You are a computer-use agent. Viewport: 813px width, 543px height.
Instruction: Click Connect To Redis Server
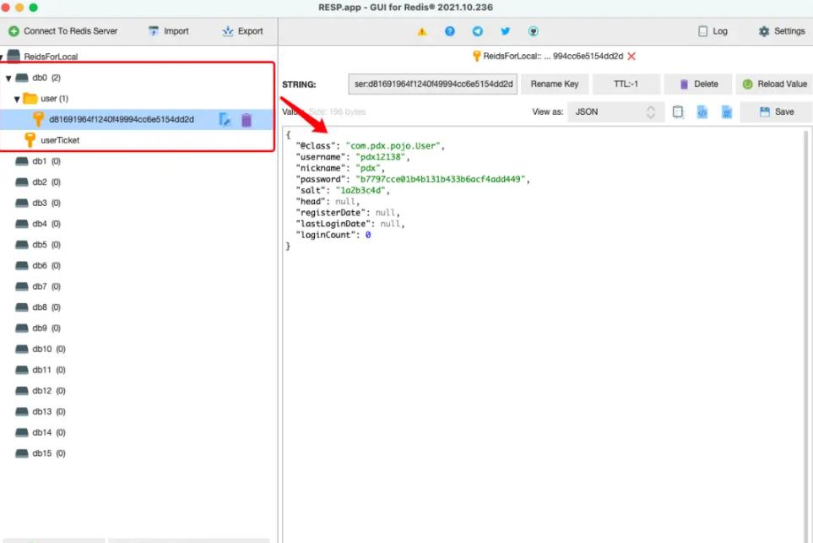click(x=63, y=31)
